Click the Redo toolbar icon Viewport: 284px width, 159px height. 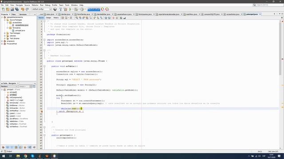click(x=27, y=9)
